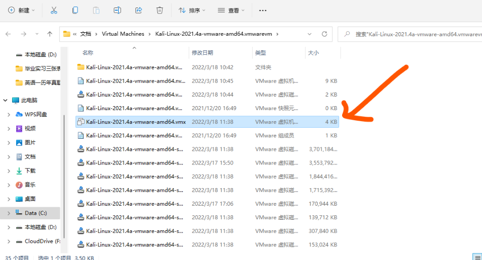The width and height of the screenshot is (482, 260).
Task: Select the 170,944 KB disk file
Action: 207,204
